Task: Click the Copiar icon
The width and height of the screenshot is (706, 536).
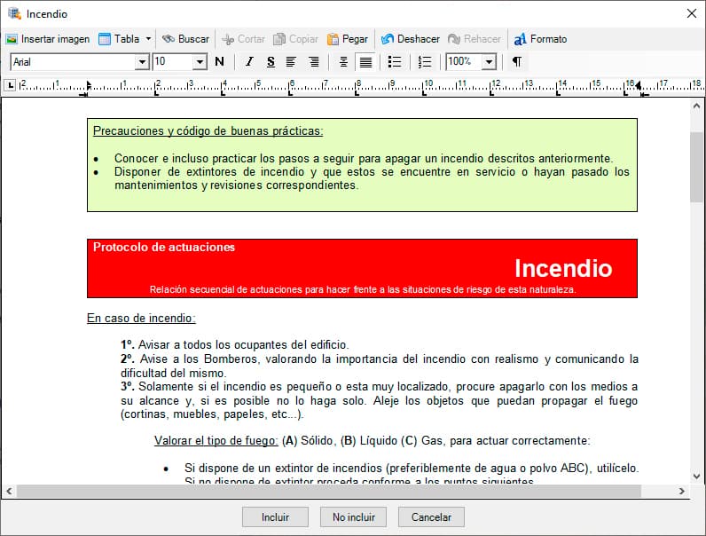Action: click(x=279, y=40)
